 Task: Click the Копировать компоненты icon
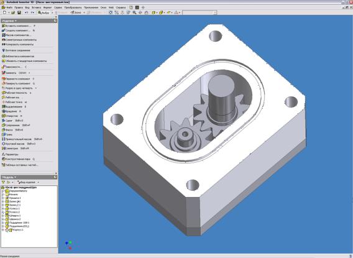click(3, 44)
